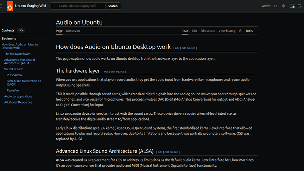This screenshot has height=171, width=304.
Task: Open alerts via the bell icon
Action: pyautogui.click(x=283, y=6)
